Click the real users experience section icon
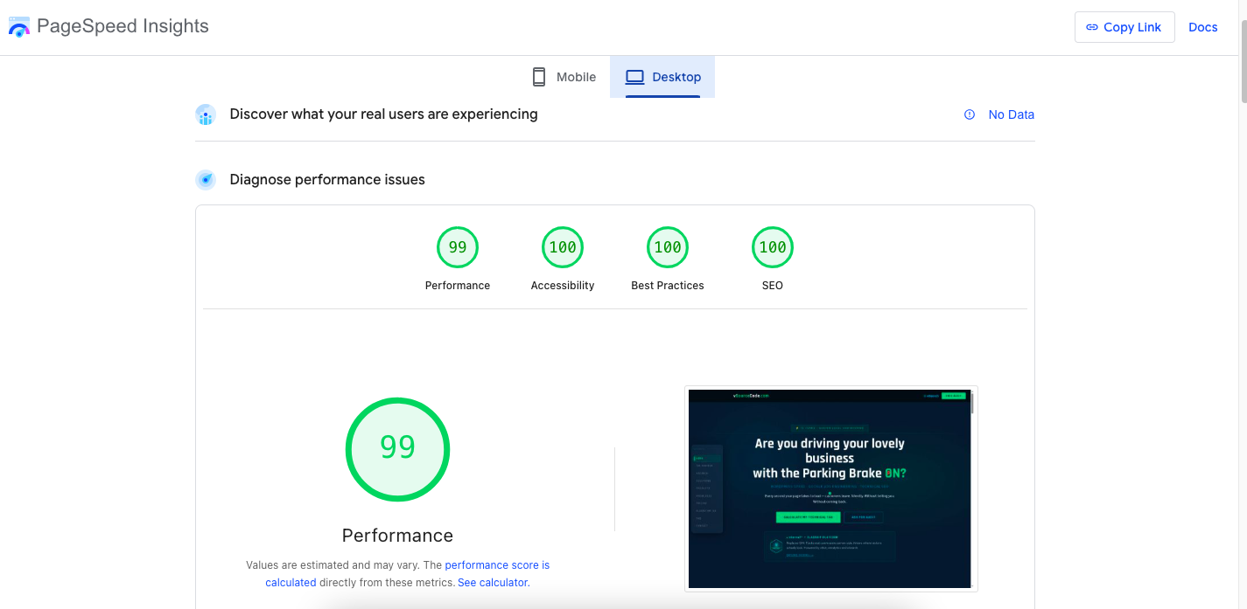Image resolution: width=1247 pixels, height=609 pixels. pyautogui.click(x=206, y=114)
